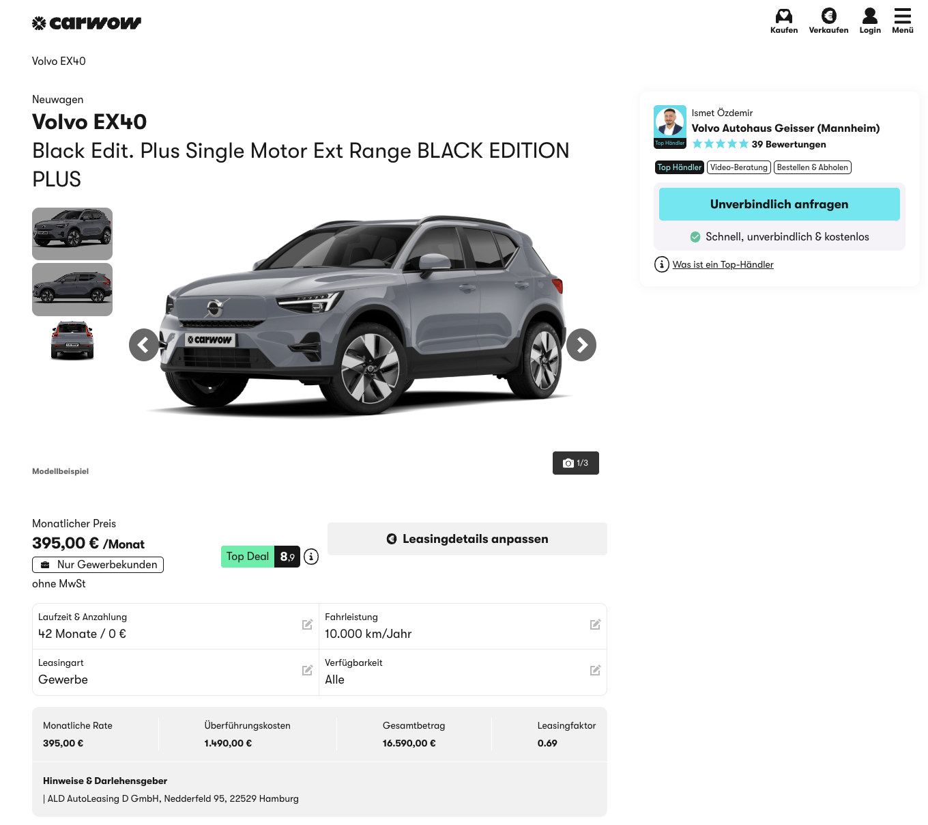928x825 pixels.
Task: Open the hamburger Menü
Action: pos(902,16)
